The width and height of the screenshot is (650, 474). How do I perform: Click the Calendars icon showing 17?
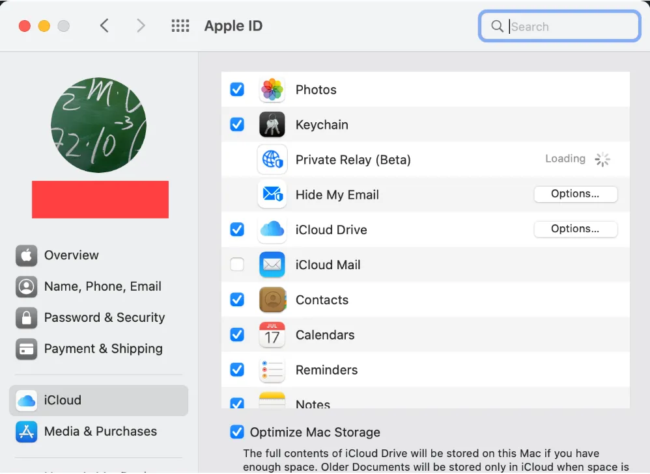pos(272,334)
